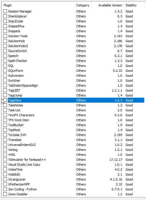Click the Visual Studio Line Copy name

[x=24, y=165]
